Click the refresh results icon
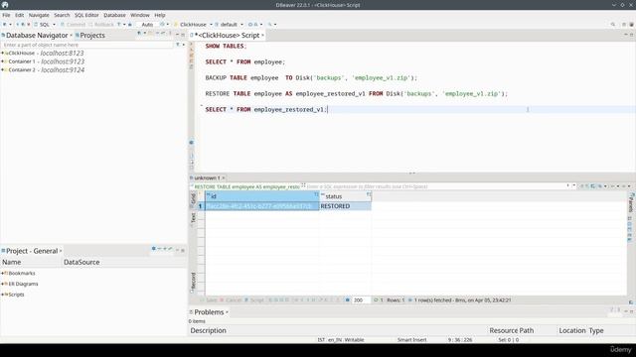Viewport: 636px width, 357px height. (376, 300)
